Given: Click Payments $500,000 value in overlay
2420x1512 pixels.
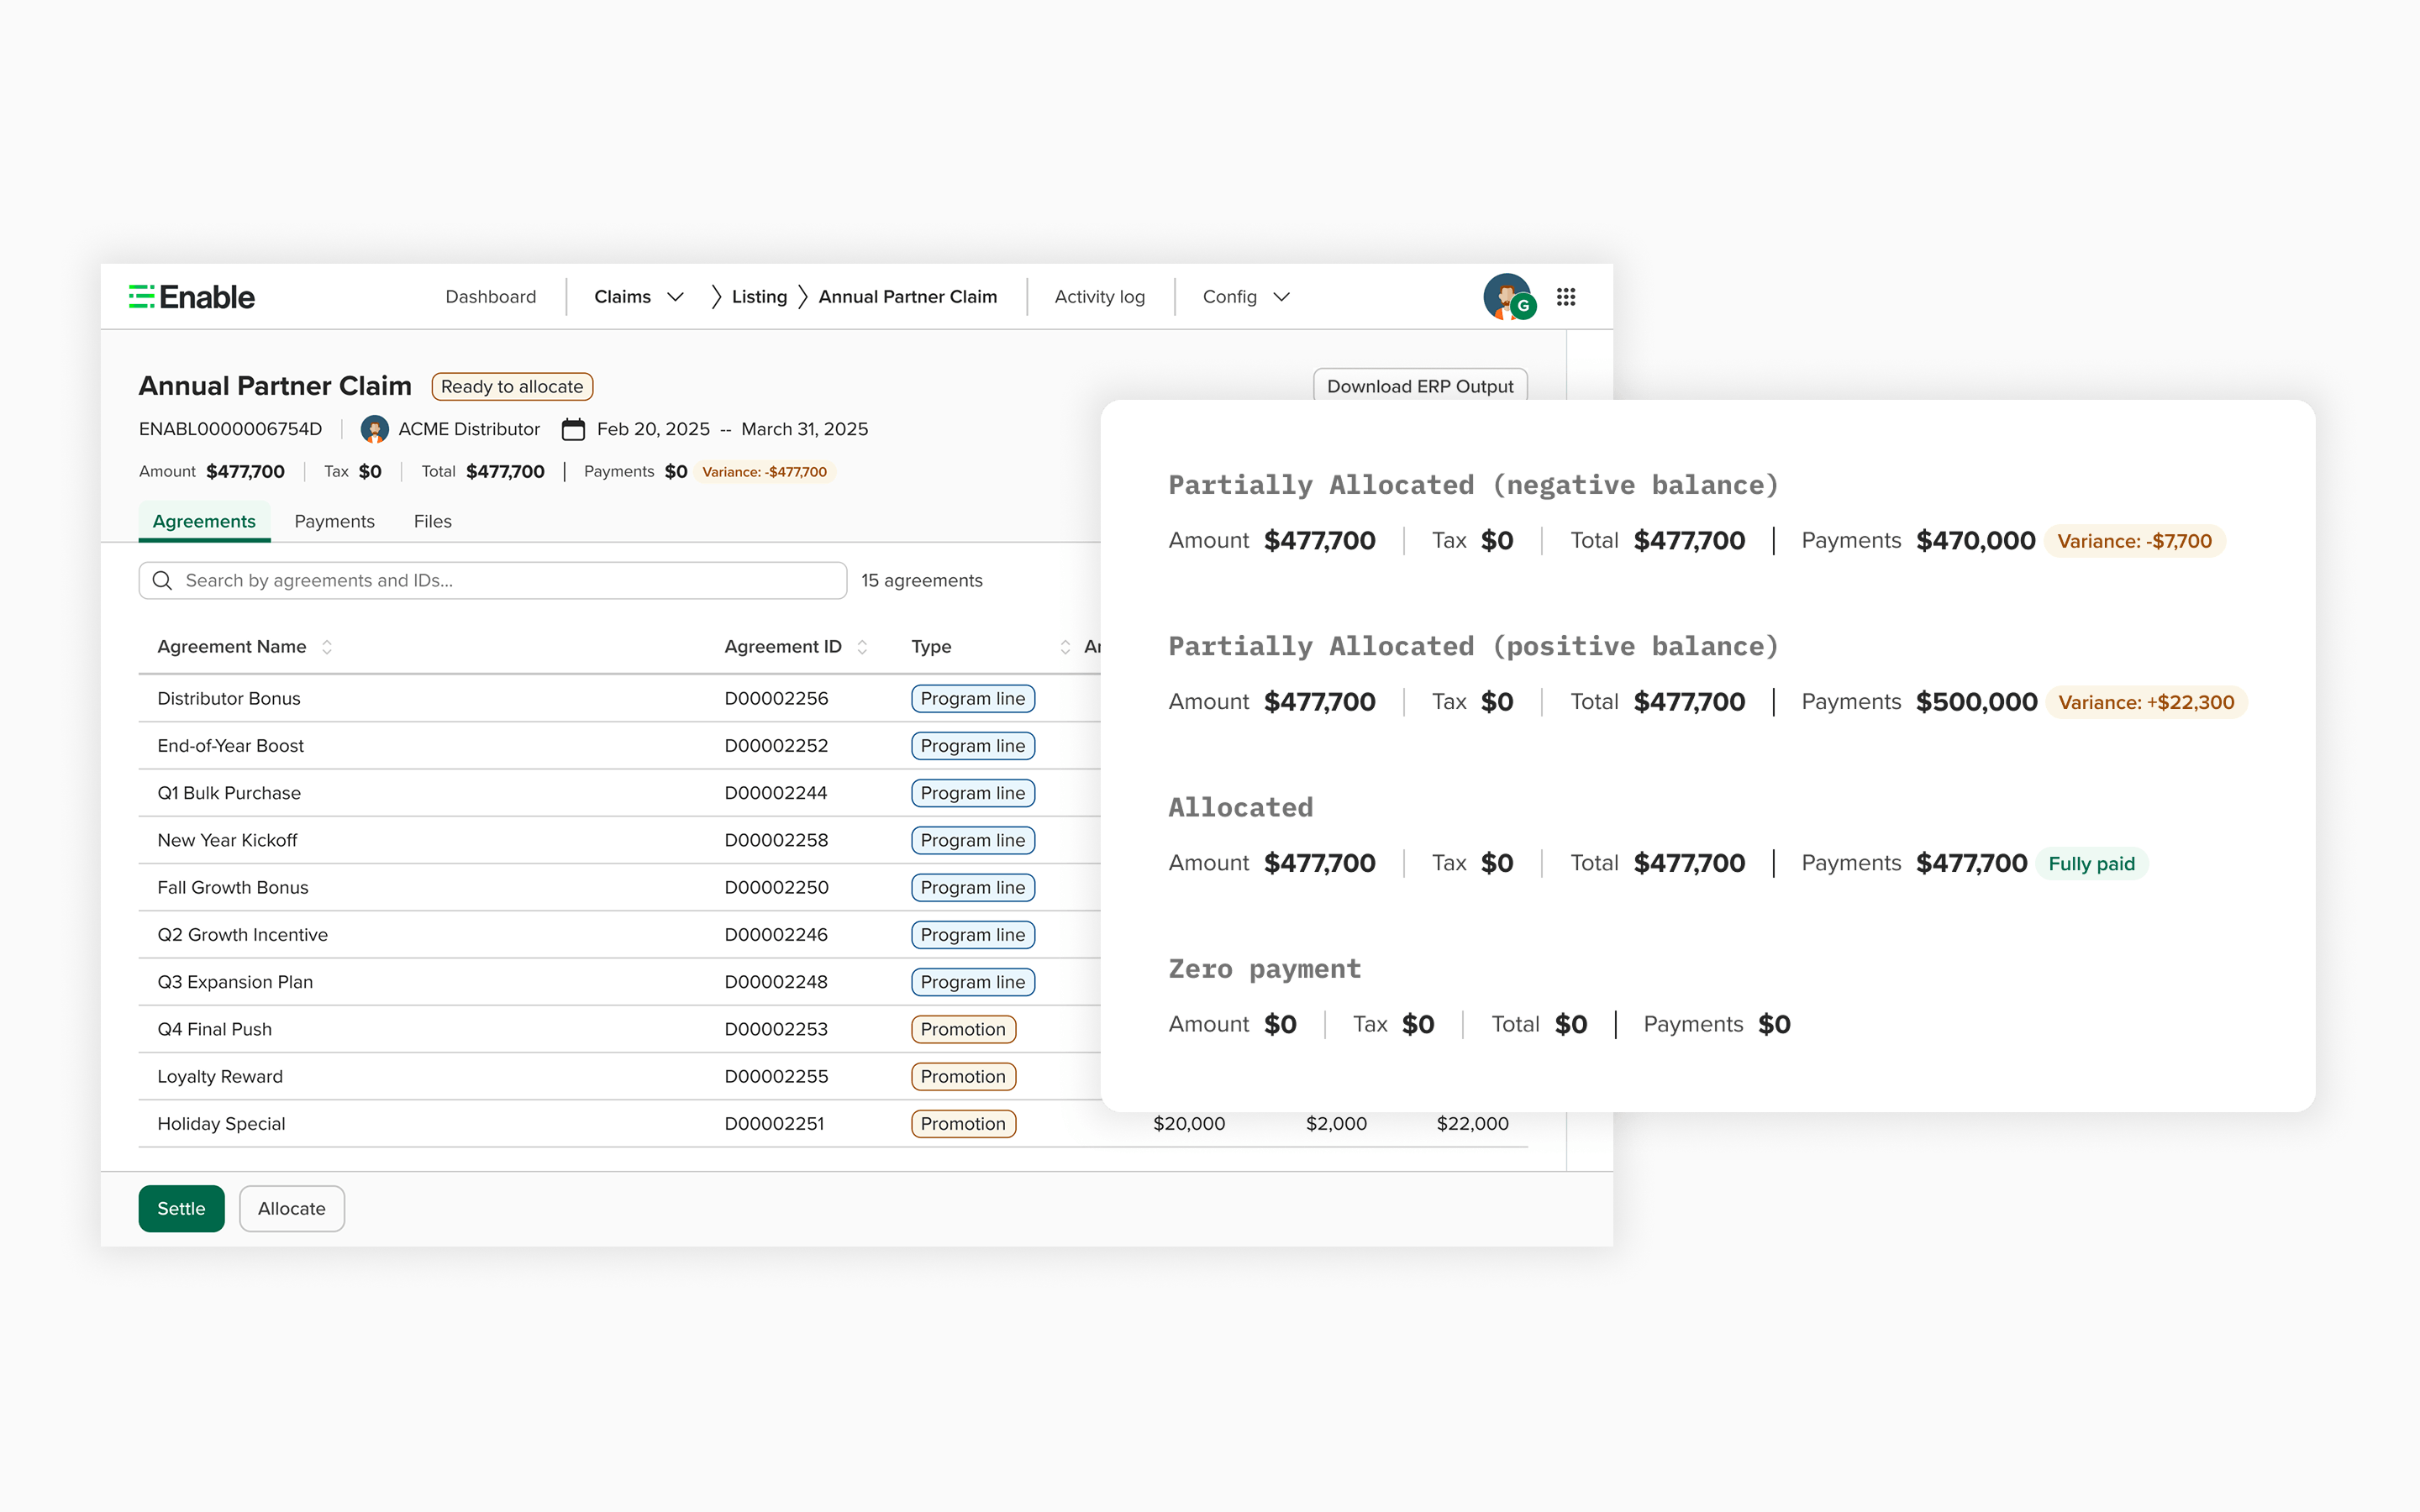Looking at the screenshot, I should coord(1976,702).
